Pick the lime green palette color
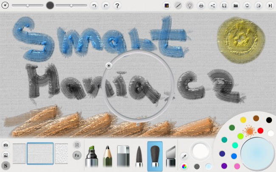This screenshot has height=172, width=276. tap(240, 136)
